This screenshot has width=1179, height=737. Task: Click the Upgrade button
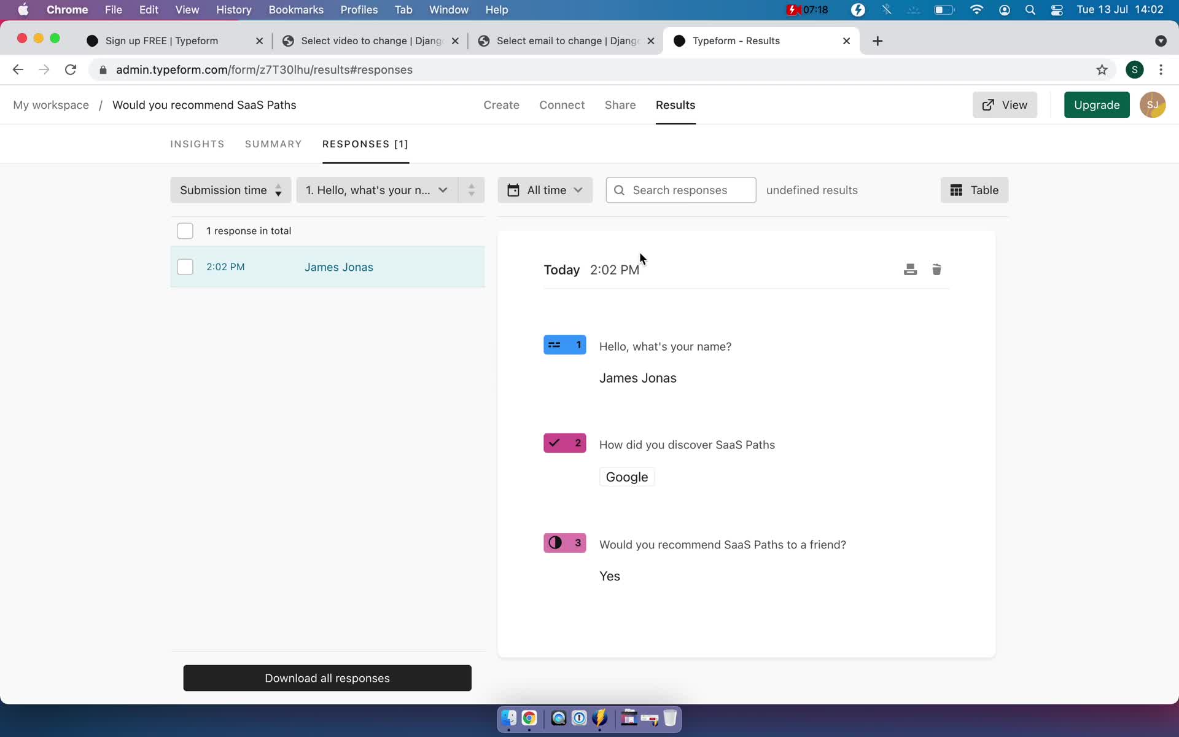(1097, 104)
